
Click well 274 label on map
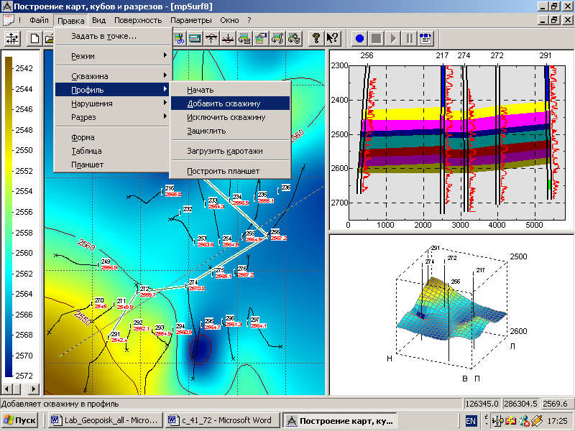click(x=193, y=282)
